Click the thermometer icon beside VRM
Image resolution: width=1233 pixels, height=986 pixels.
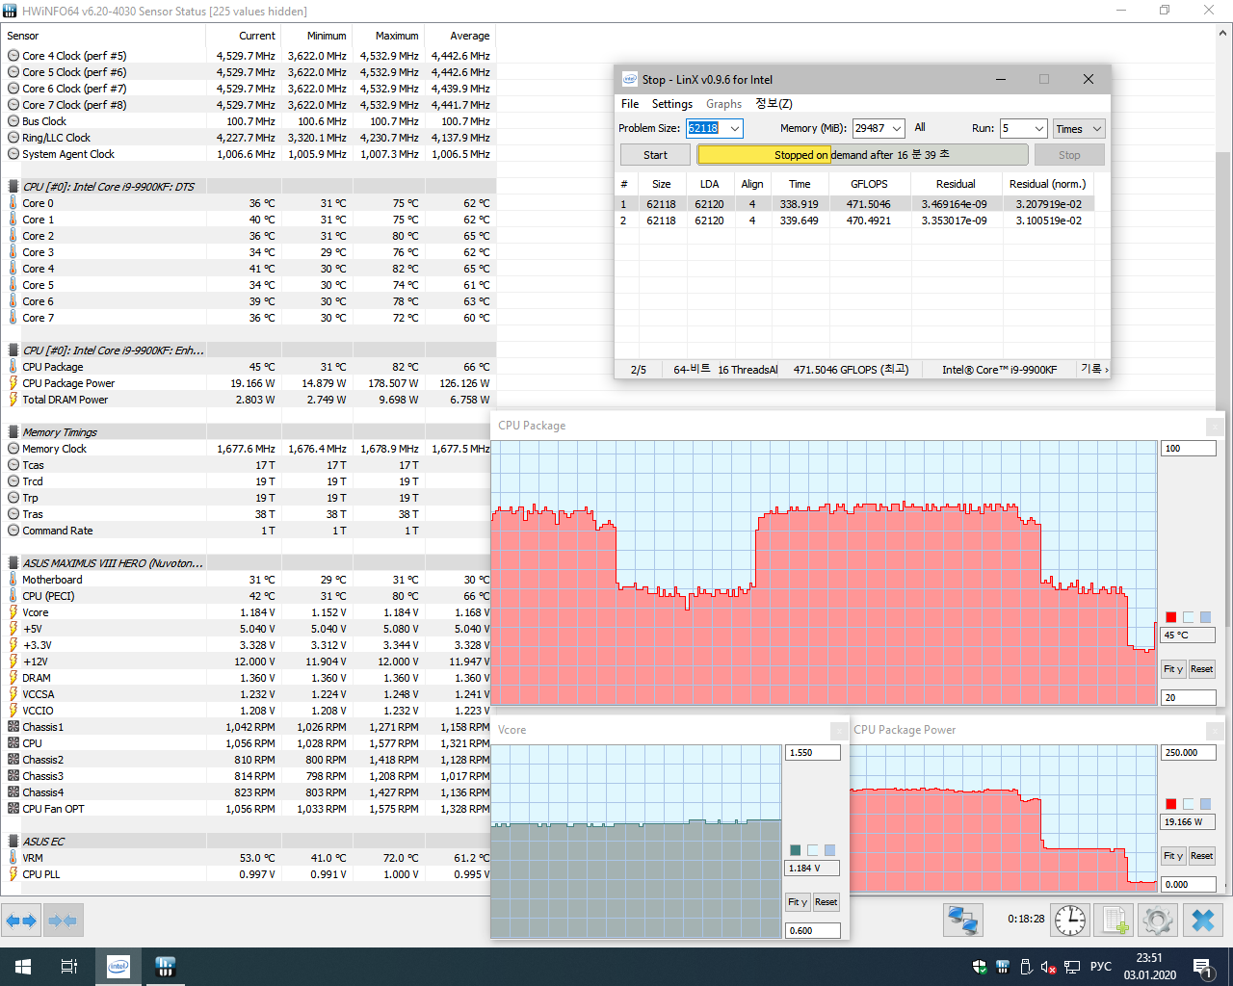coord(13,858)
